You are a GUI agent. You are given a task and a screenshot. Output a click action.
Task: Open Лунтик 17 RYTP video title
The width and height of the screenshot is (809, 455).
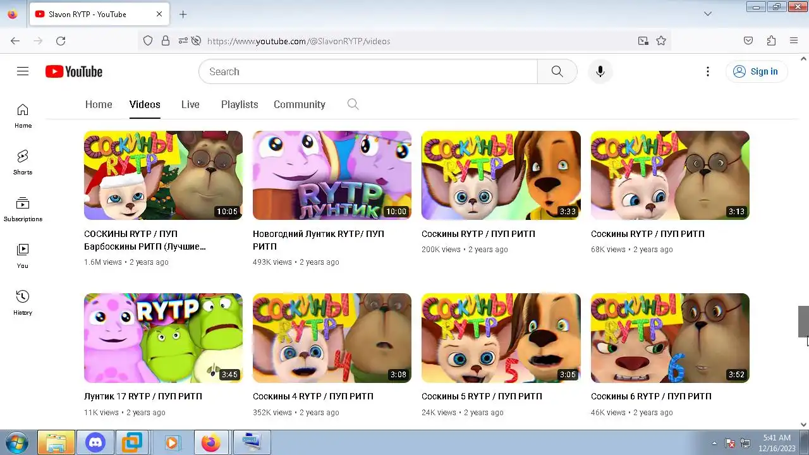[143, 396]
